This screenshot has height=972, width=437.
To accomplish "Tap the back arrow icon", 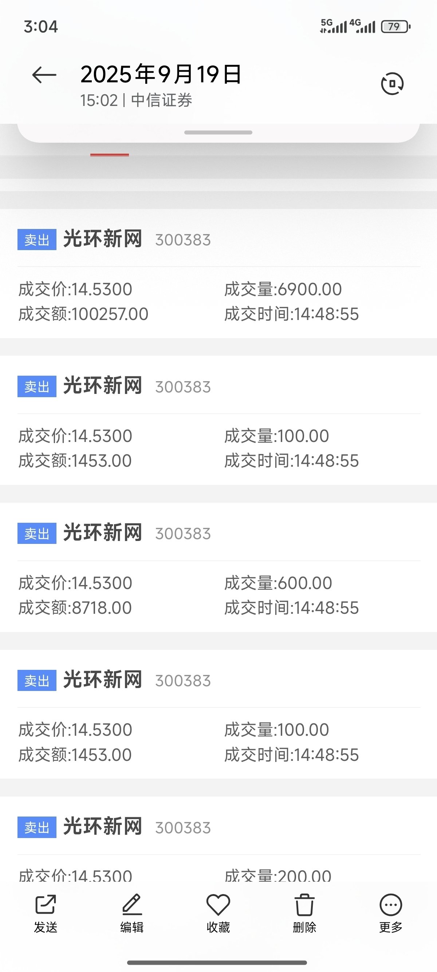I will pyautogui.click(x=44, y=74).
